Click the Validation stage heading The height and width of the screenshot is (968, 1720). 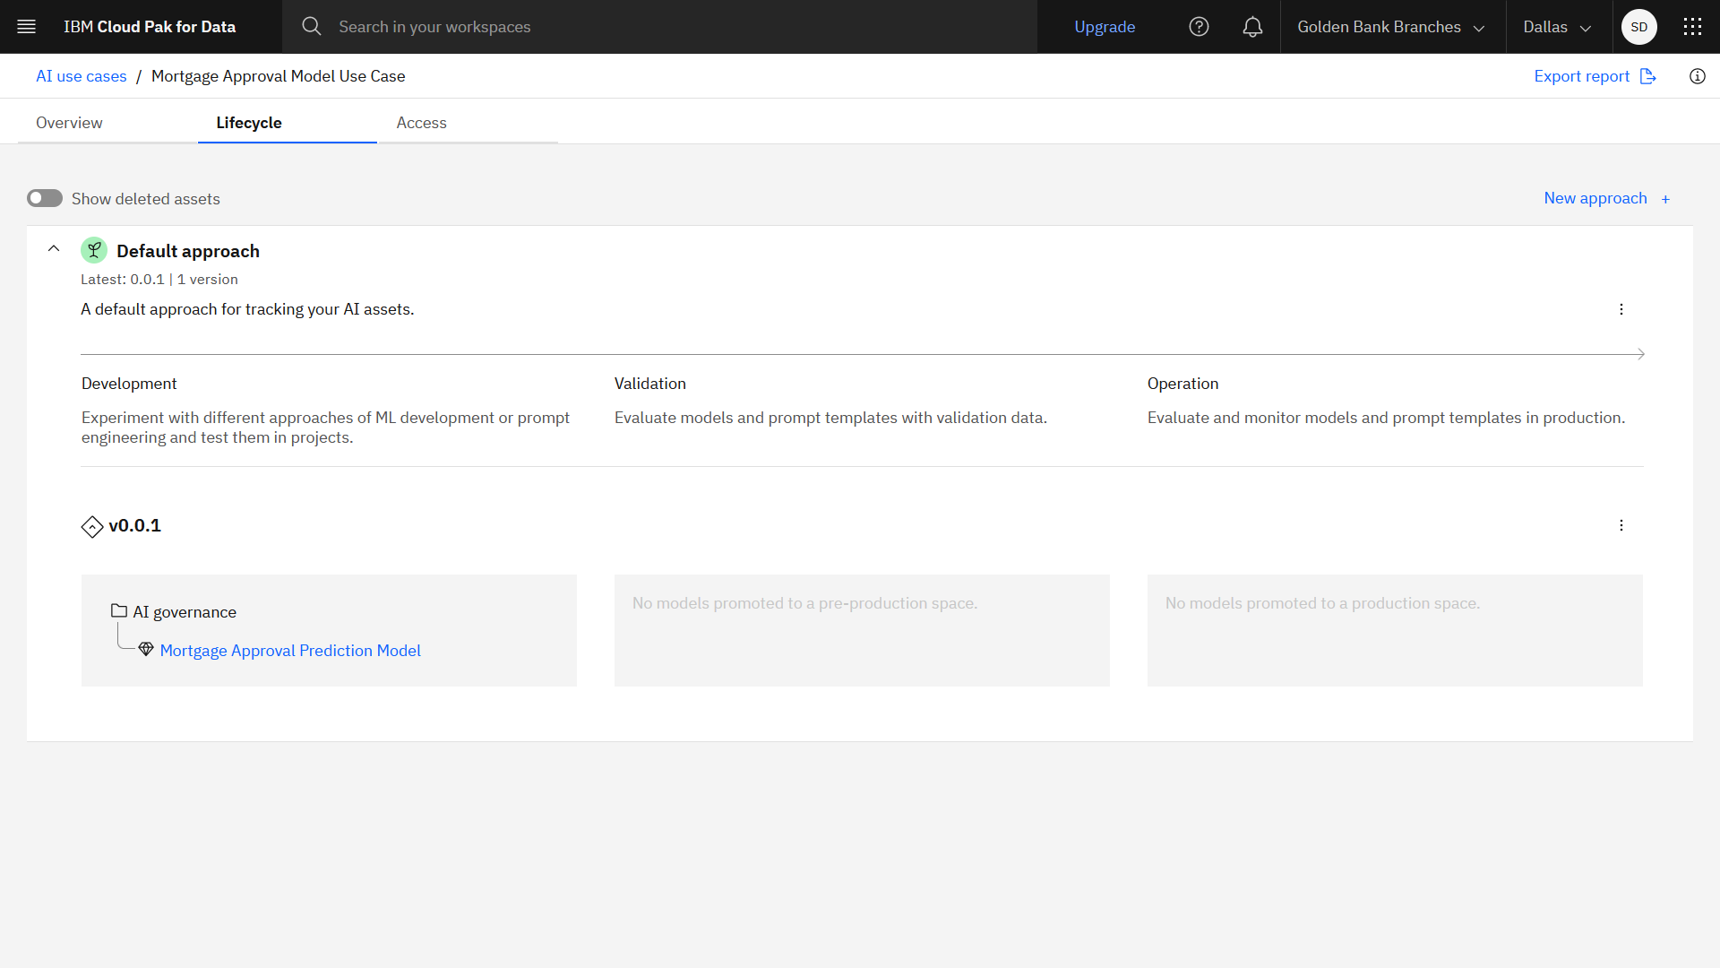pyautogui.click(x=650, y=384)
